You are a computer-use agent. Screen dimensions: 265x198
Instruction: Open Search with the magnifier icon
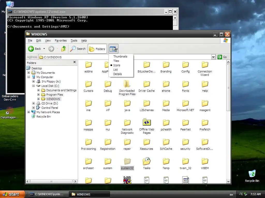[x=78, y=49]
